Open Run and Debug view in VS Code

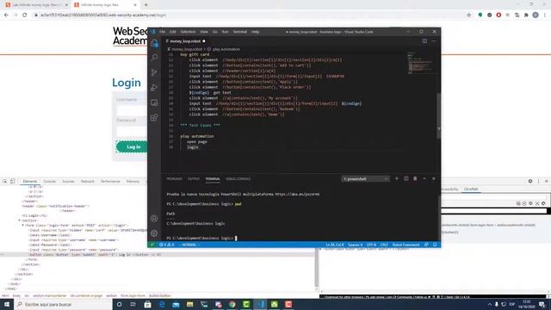click(x=154, y=88)
